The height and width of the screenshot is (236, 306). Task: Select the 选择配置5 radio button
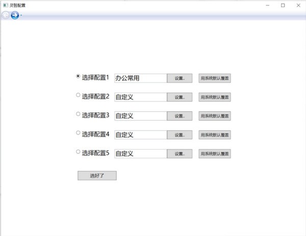click(78, 151)
